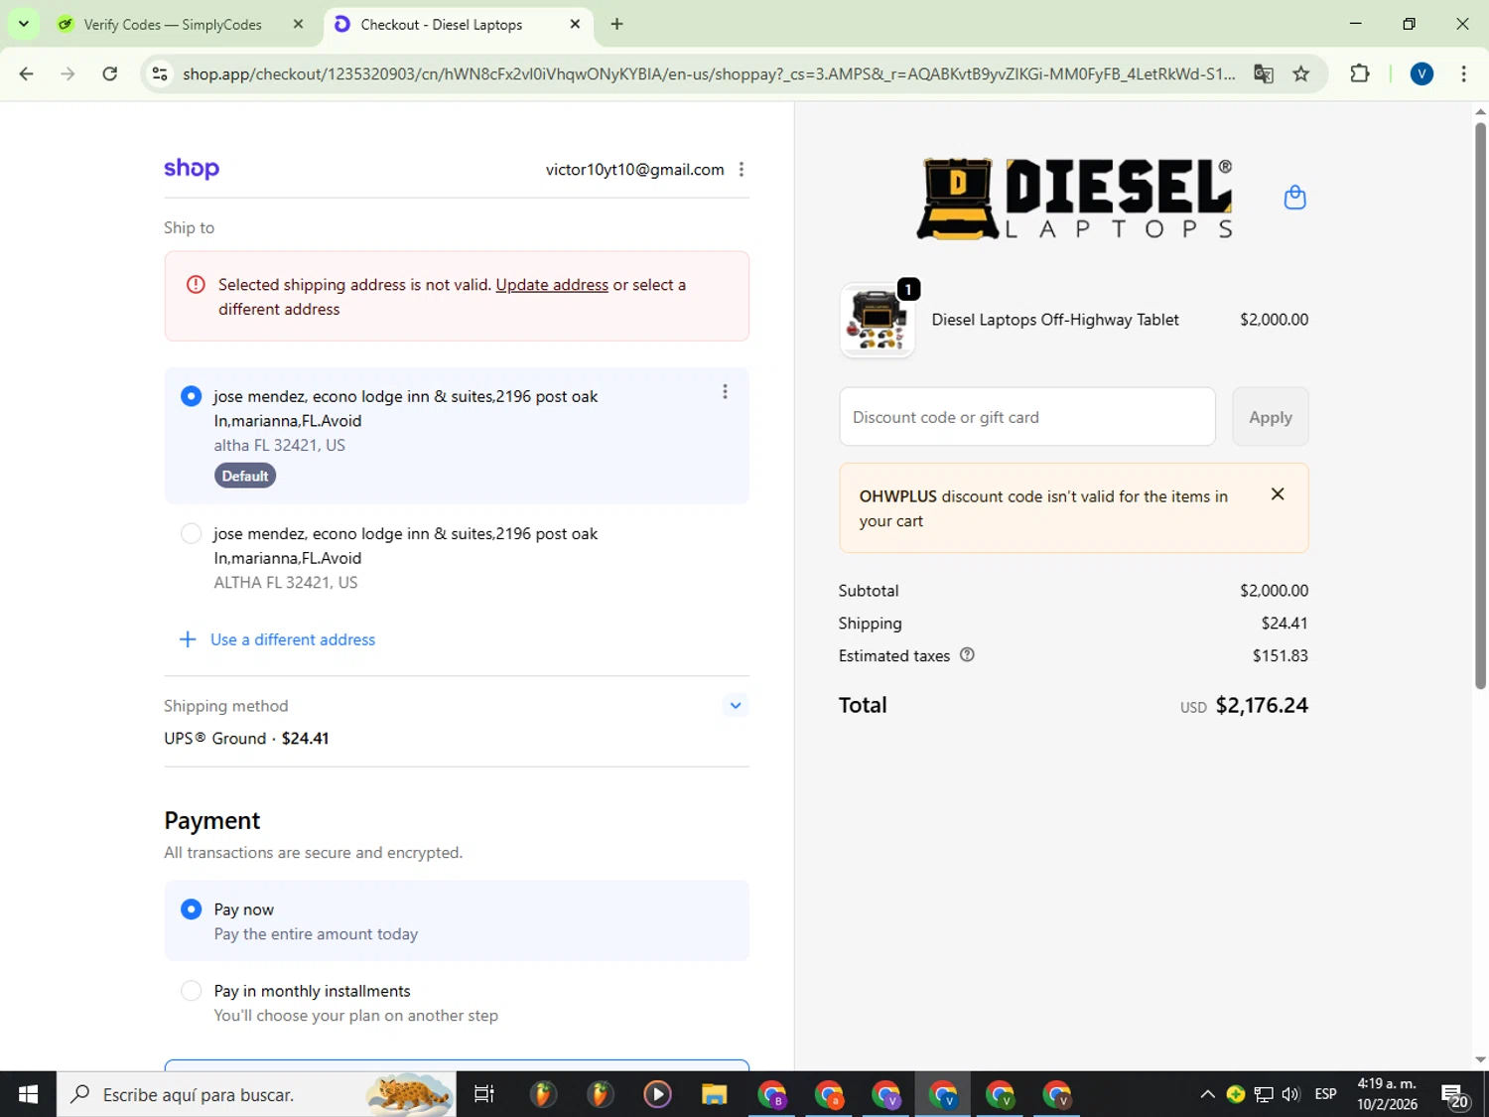Open the network icon in system tray
This screenshot has width=1489, height=1117.
1263,1094
